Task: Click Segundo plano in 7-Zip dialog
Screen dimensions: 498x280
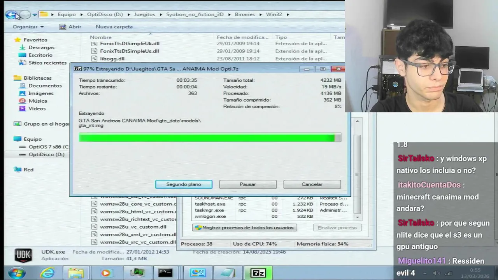Action: pyautogui.click(x=184, y=184)
